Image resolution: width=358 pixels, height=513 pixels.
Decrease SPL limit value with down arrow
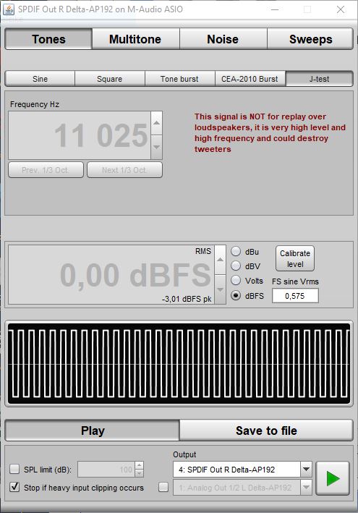(x=140, y=473)
